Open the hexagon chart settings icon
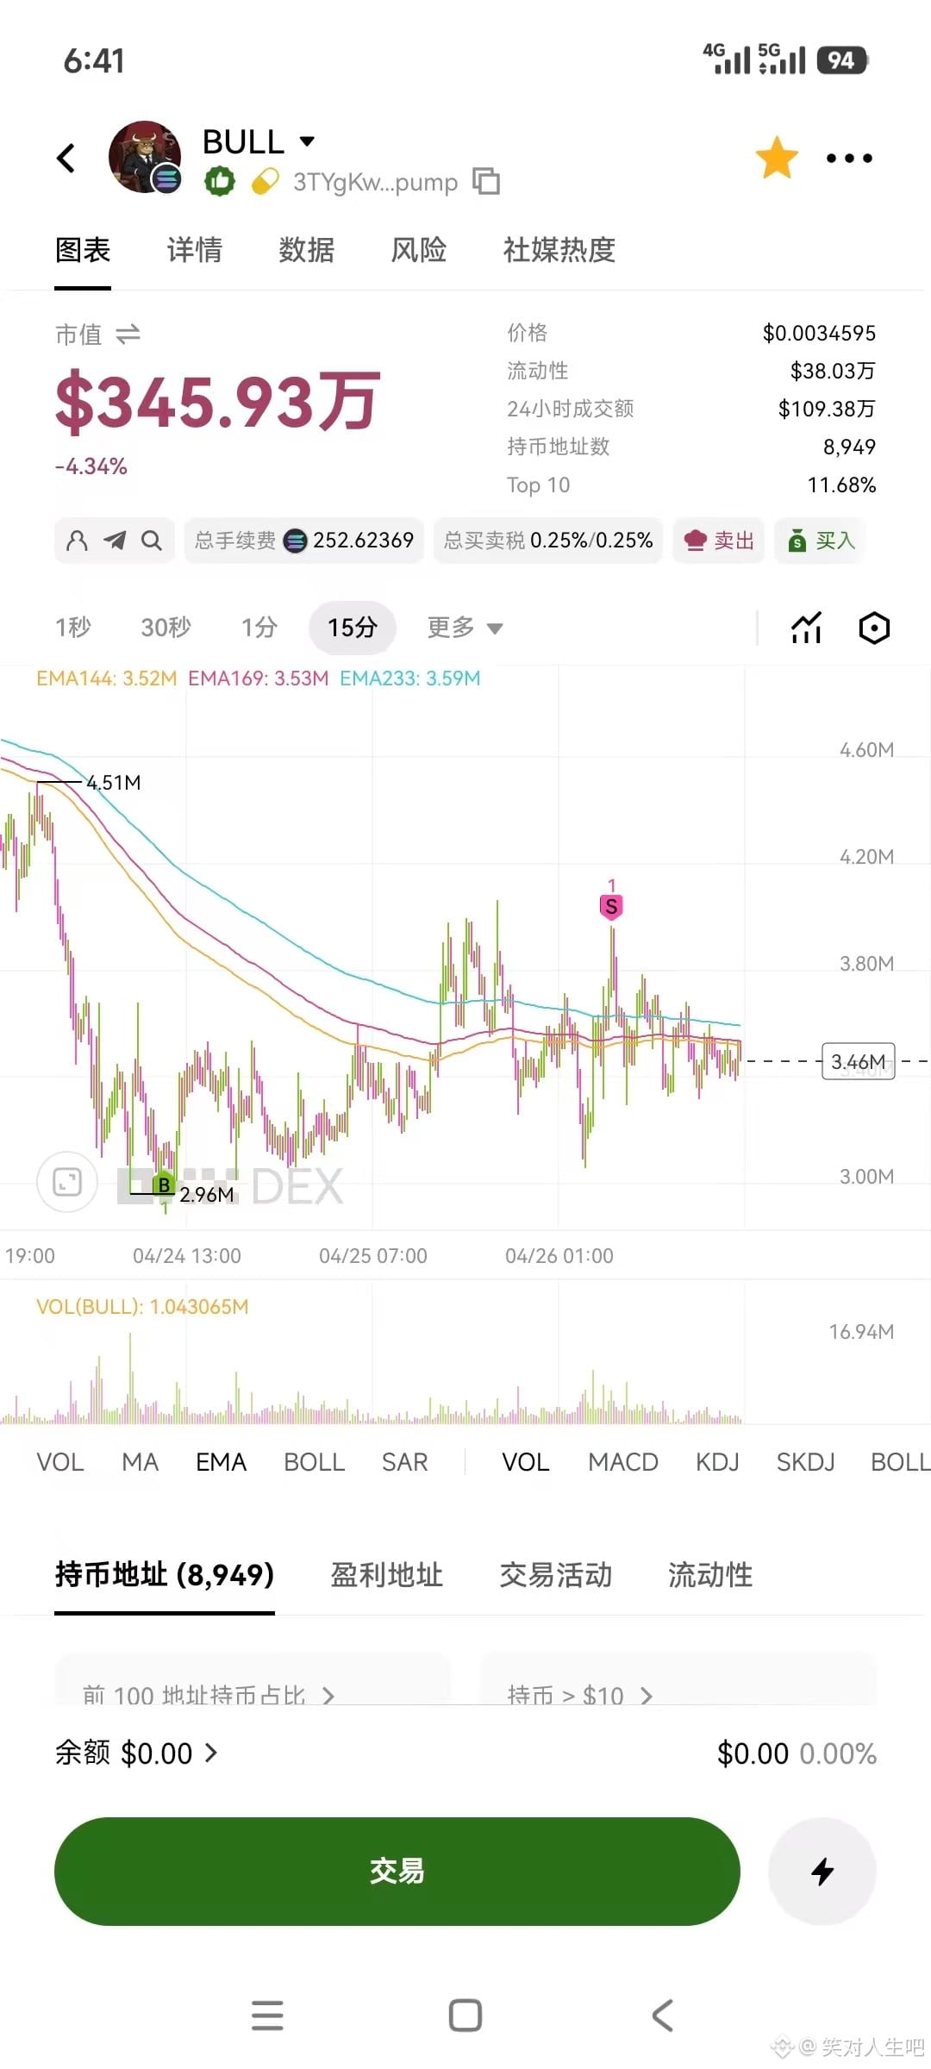The height and width of the screenshot is (2069, 931). coord(874,628)
